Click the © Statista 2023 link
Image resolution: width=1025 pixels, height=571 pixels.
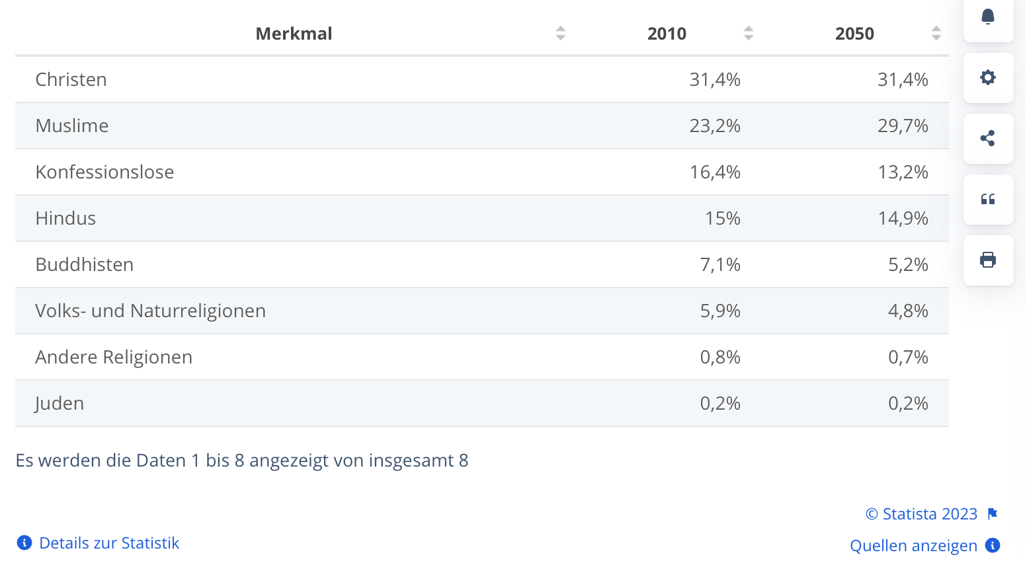[x=921, y=514]
